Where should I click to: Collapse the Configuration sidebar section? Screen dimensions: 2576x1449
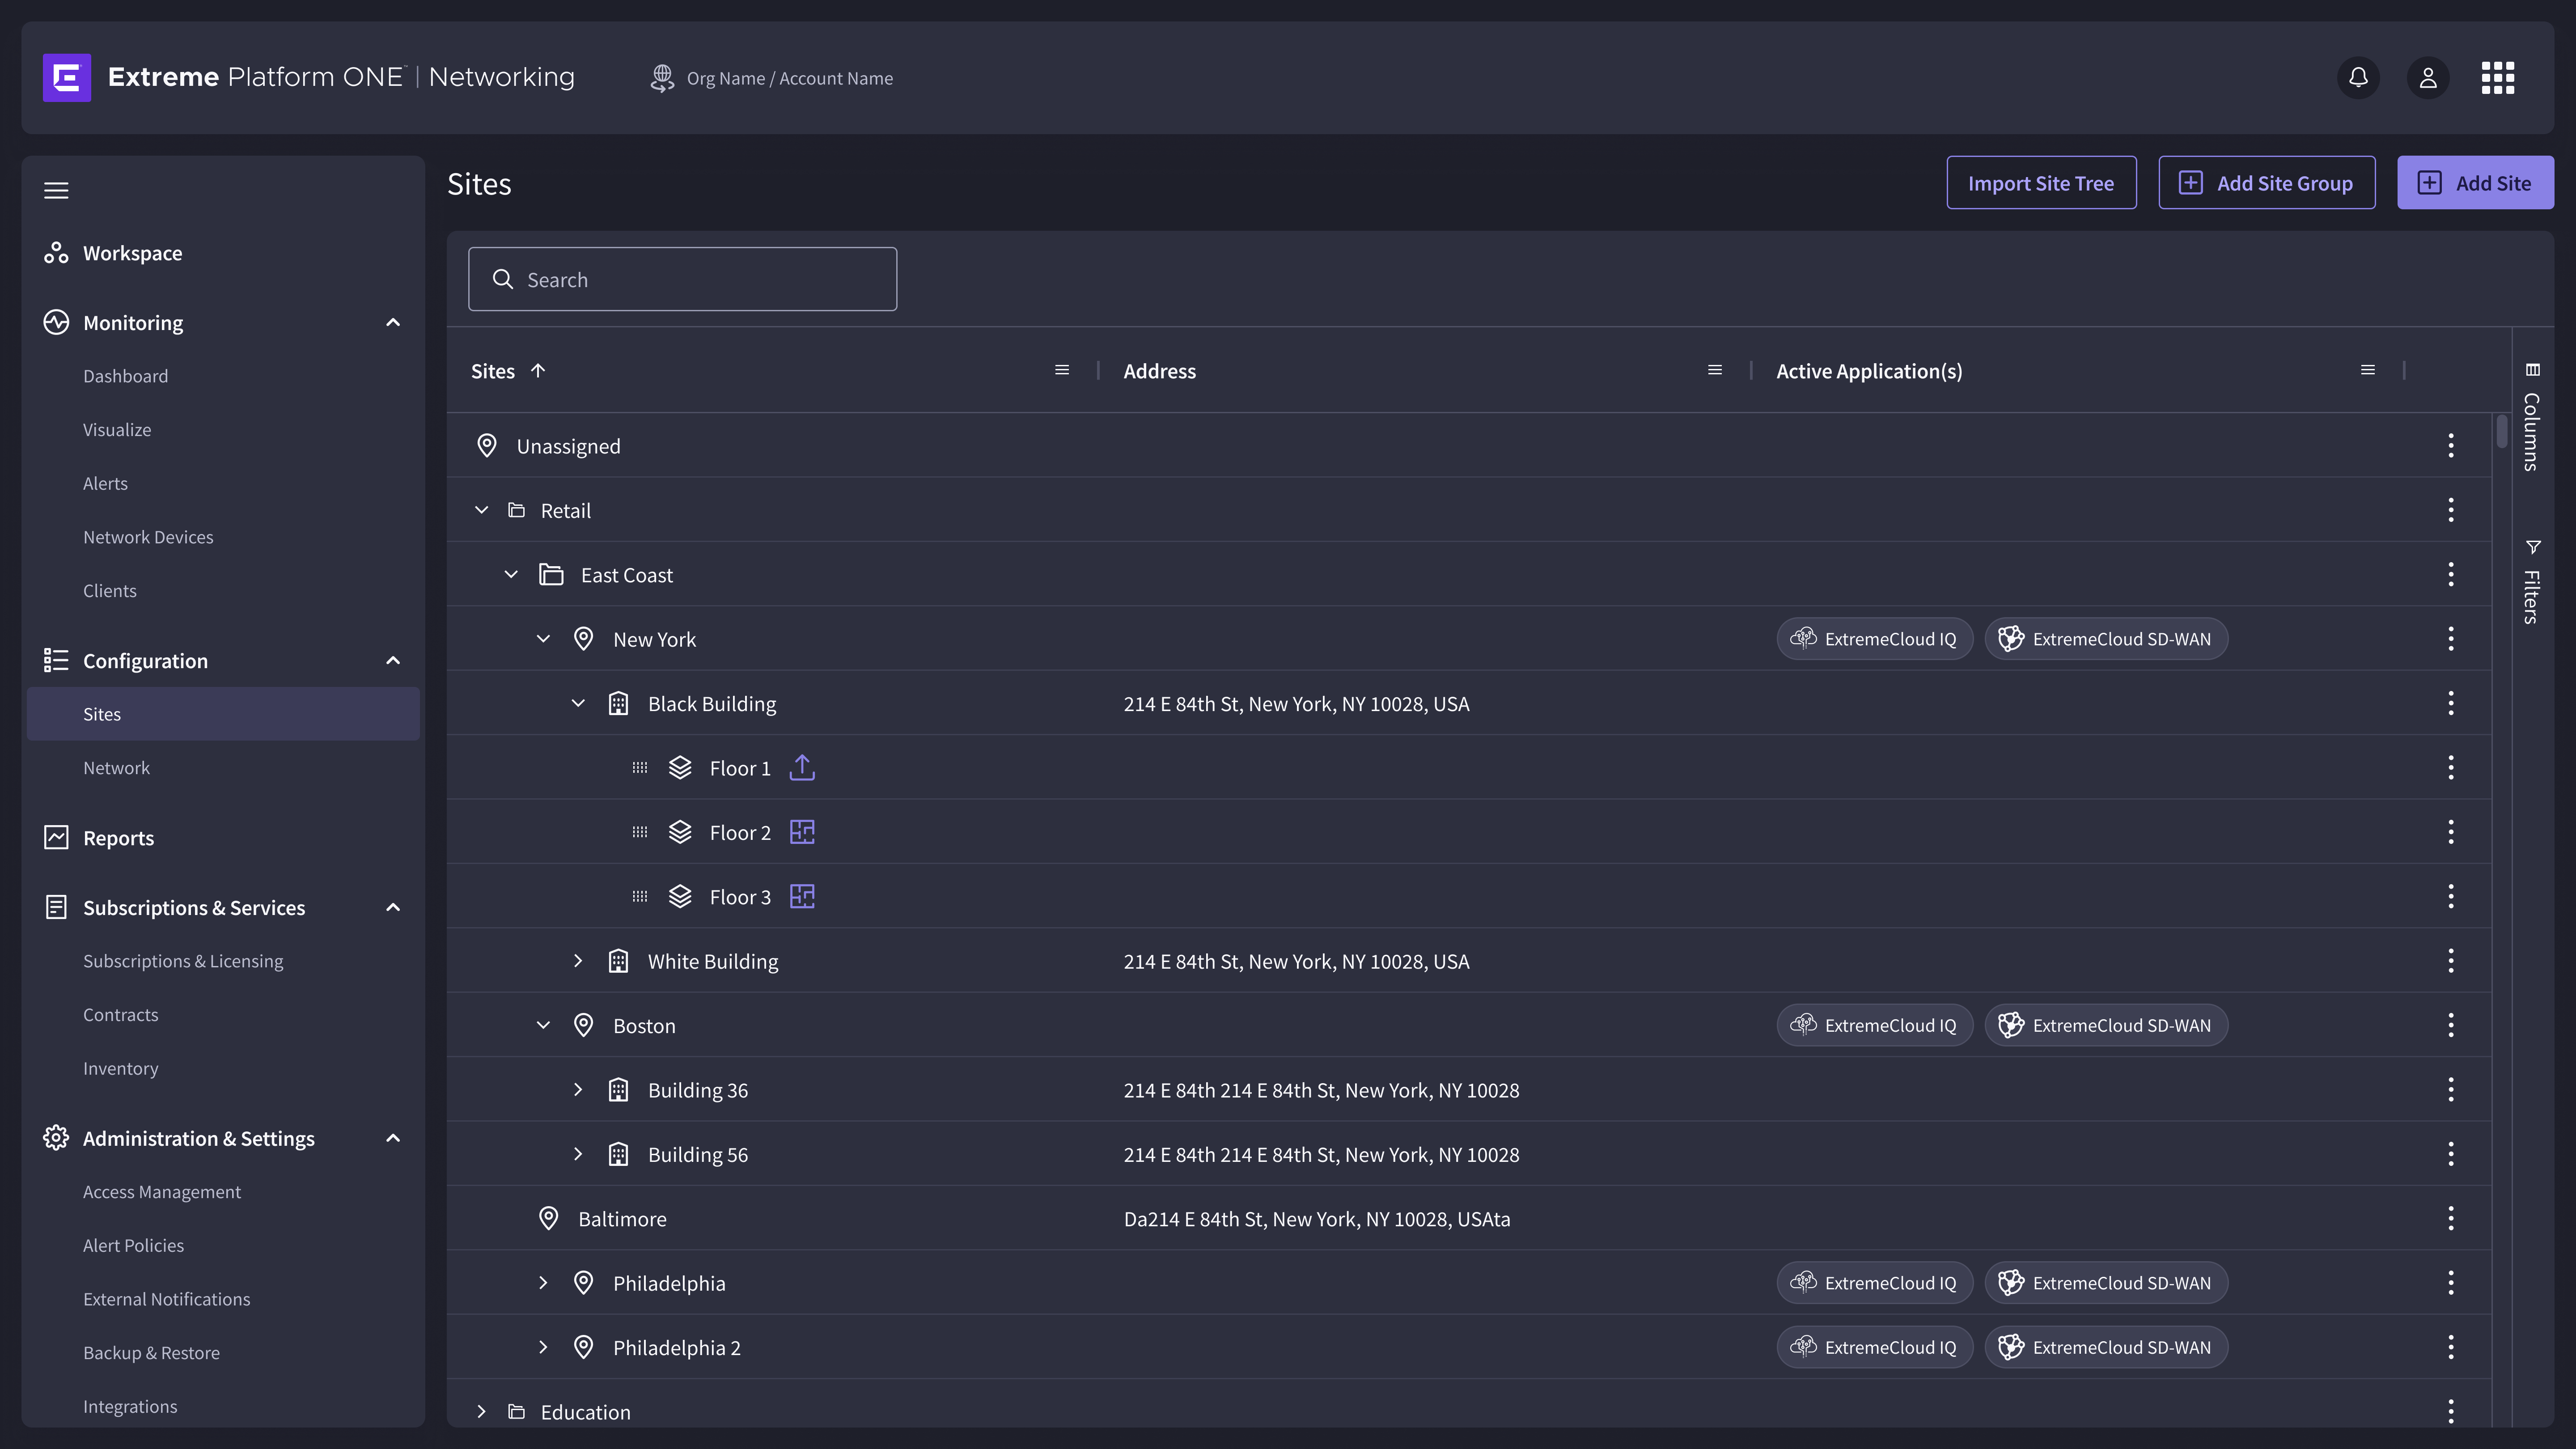click(393, 660)
